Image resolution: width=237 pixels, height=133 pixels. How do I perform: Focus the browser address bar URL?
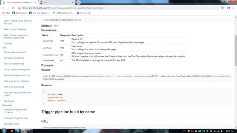62,8
